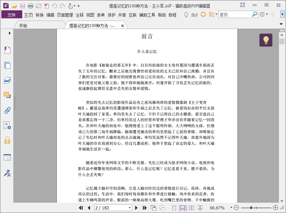This screenshot has width=286, height=213.
Task: Switch to the 主页 ribbon tab
Action: pyautogui.click(x=29, y=15)
